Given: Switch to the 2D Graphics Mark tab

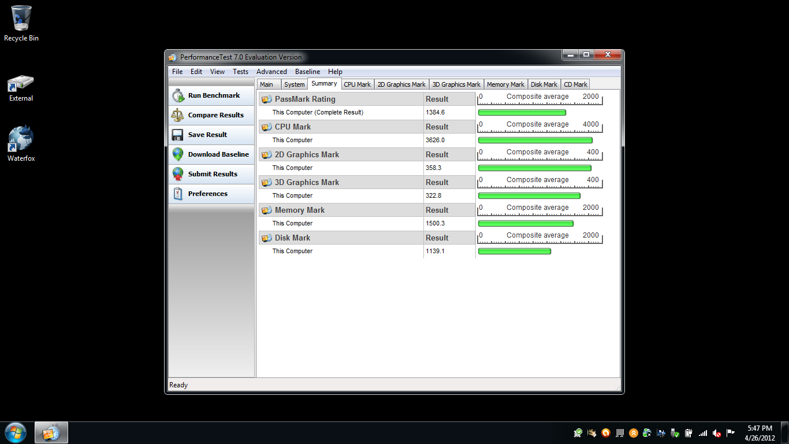Looking at the screenshot, I should pos(401,84).
